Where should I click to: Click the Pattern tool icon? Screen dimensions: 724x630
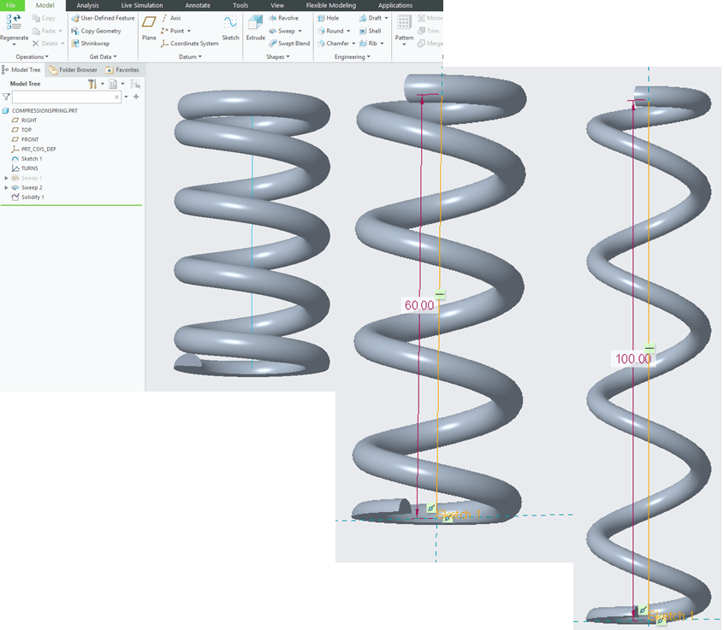tap(404, 26)
